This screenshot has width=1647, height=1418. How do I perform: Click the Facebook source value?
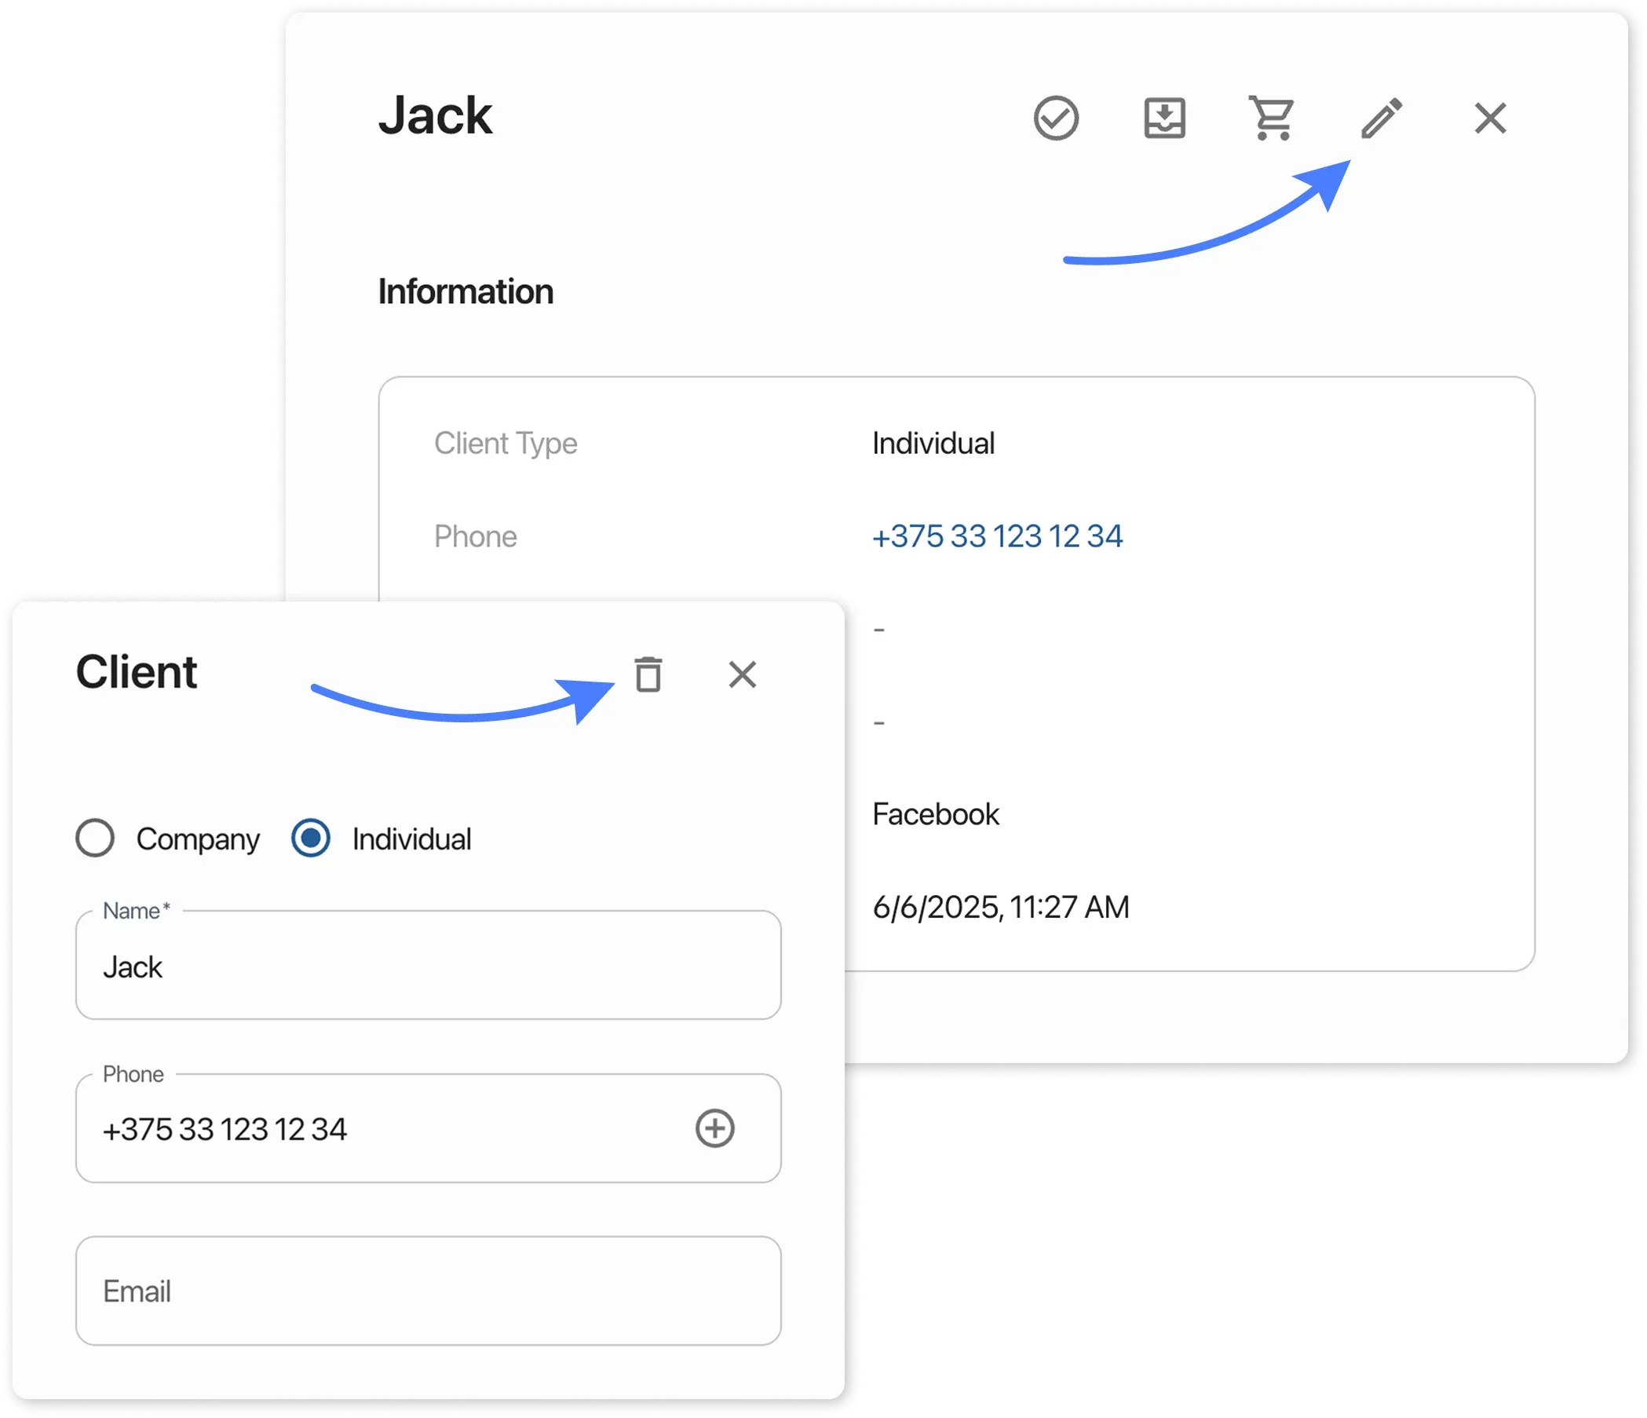pos(936,815)
